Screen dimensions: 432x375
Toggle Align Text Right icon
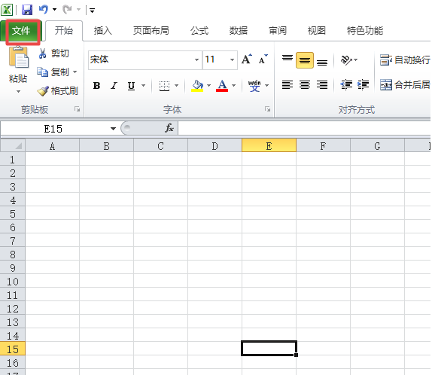coord(322,84)
